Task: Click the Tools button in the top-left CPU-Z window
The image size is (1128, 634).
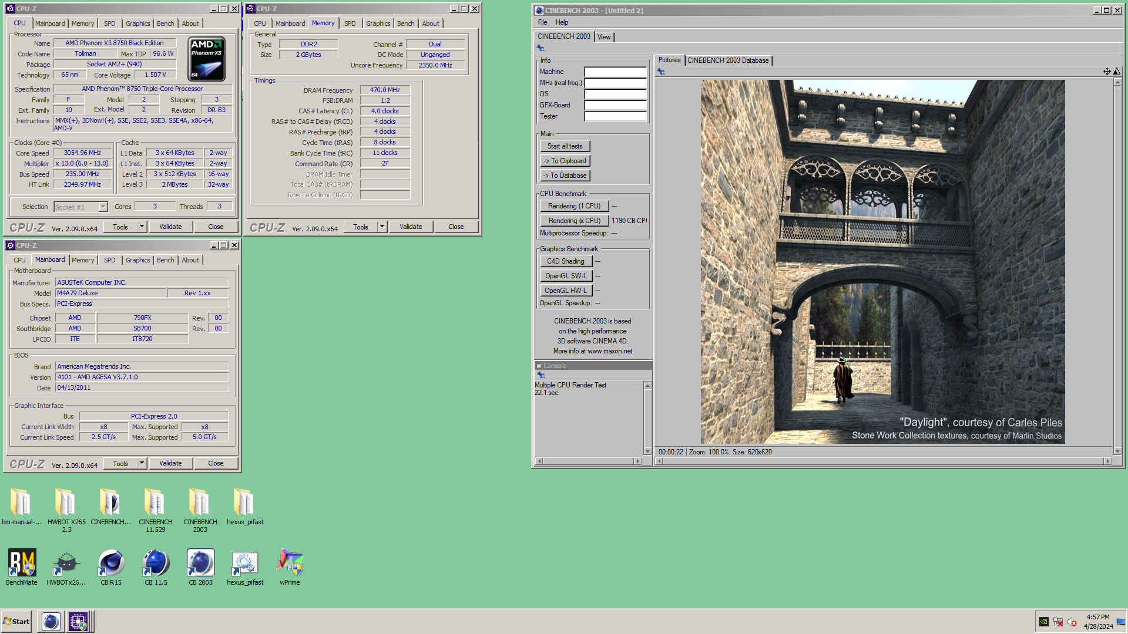Action: point(120,227)
